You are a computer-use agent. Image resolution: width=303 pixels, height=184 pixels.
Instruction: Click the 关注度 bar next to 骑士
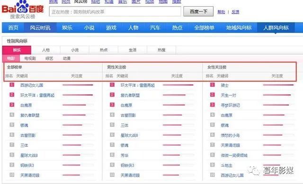coord(278,85)
